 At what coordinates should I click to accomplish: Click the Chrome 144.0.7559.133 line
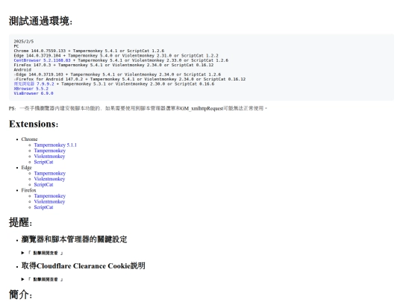(89, 51)
